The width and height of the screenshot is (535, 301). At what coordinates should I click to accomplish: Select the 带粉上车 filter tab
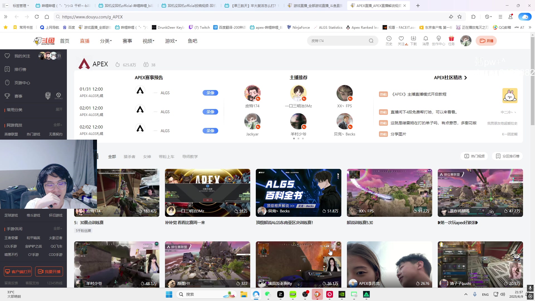pos(167,157)
